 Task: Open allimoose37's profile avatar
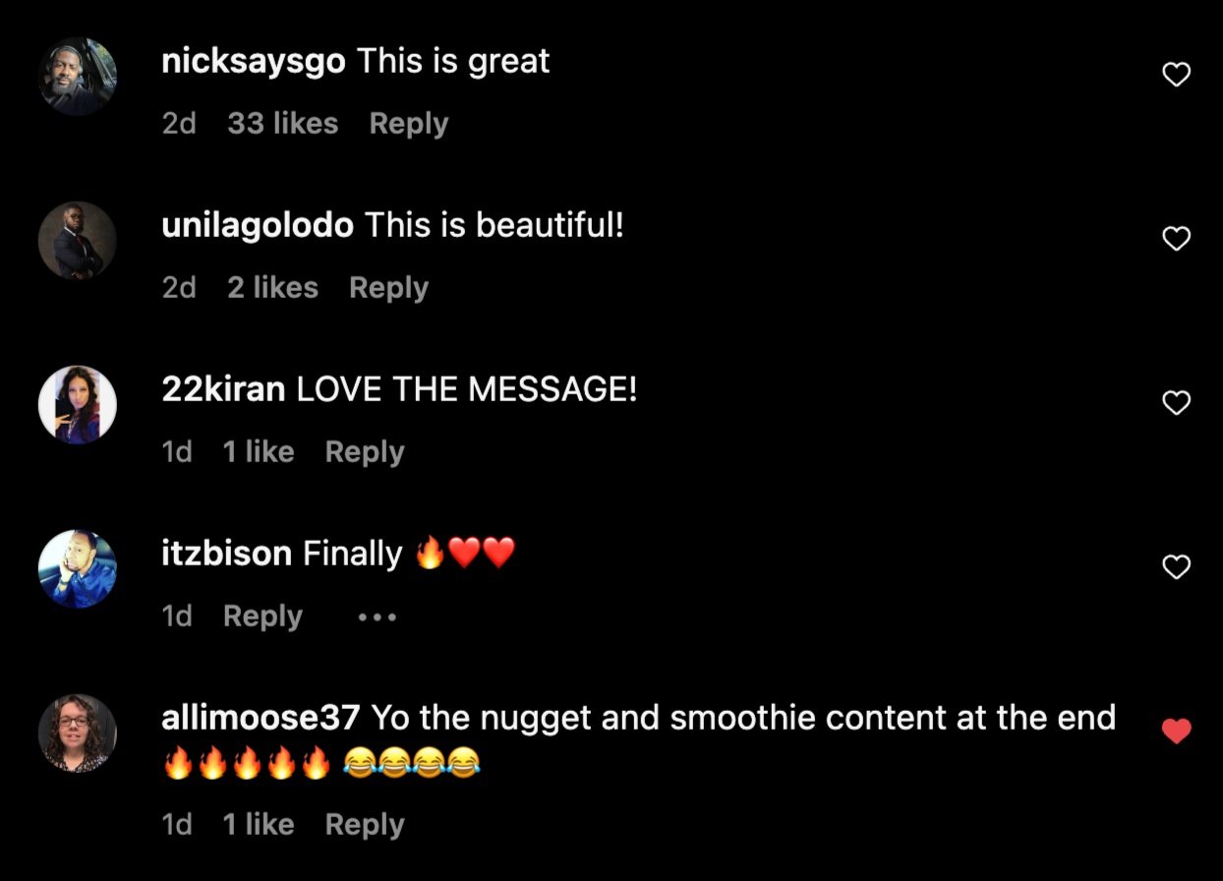(78, 734)
